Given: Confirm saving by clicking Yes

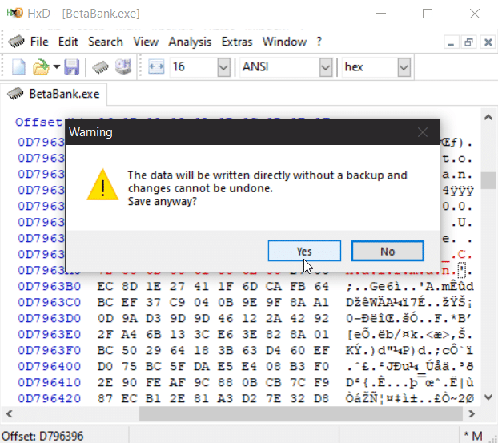Looking at the screenshot, I should point(304,251).
